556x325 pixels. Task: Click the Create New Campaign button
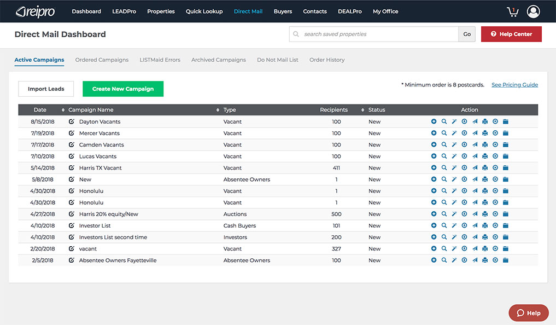pyautogui.click(x=123, y=89)
